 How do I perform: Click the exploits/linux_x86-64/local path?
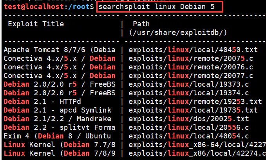click(197, 145)
